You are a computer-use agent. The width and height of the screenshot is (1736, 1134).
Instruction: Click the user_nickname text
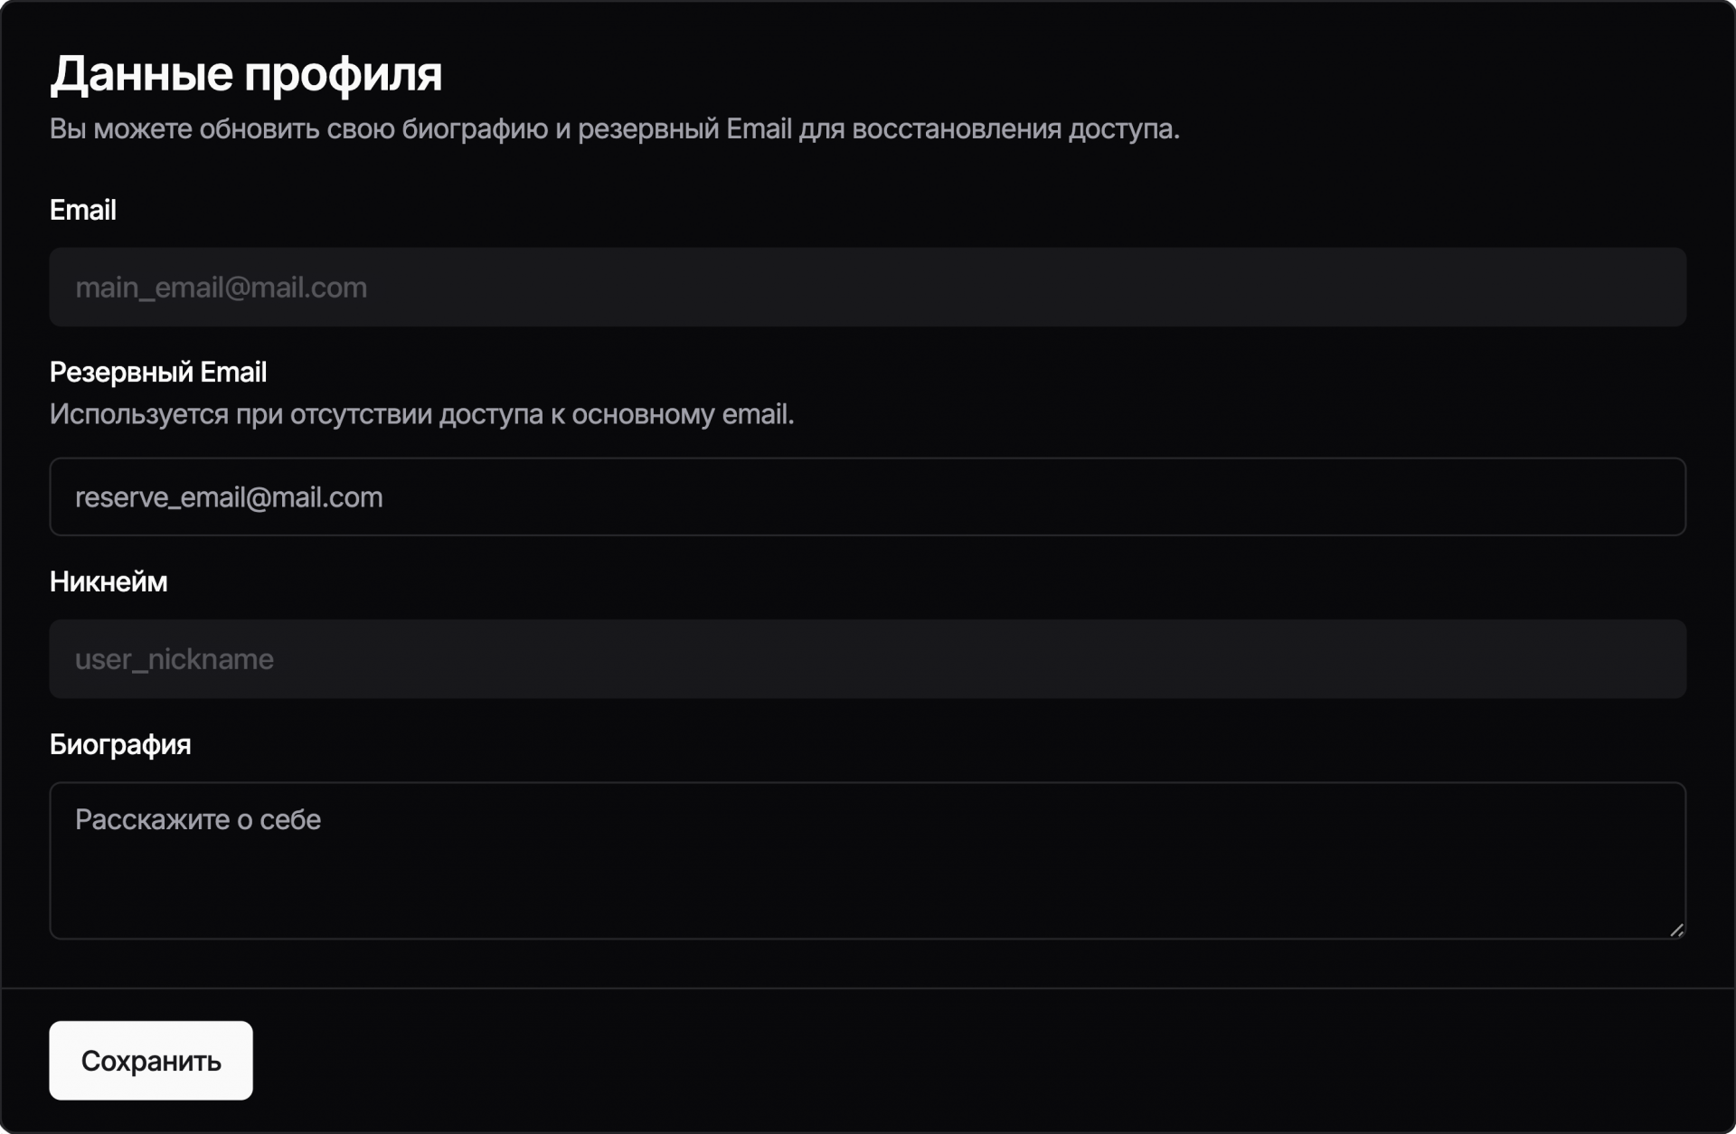pyautogui.click(x=174, y=659)
